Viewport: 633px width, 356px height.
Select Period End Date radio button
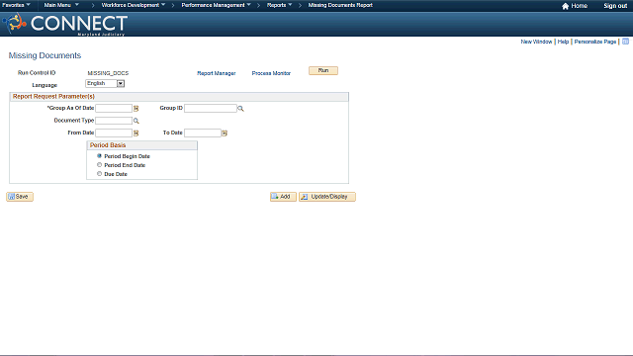point(99,165)
